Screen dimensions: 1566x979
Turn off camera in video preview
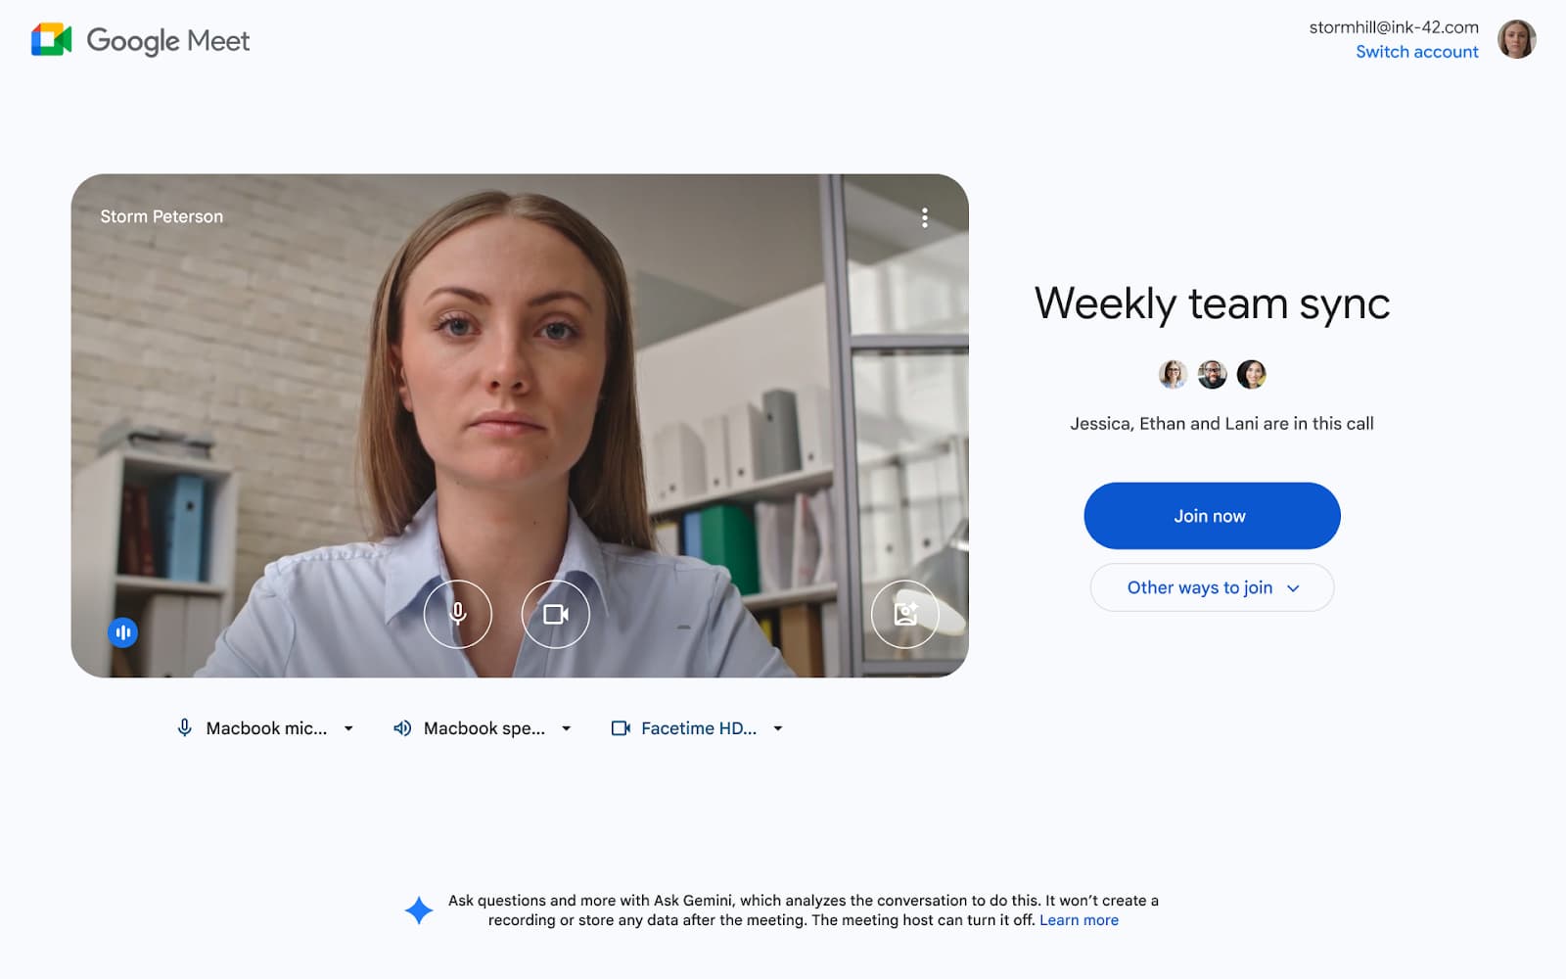tap(556, 614)
